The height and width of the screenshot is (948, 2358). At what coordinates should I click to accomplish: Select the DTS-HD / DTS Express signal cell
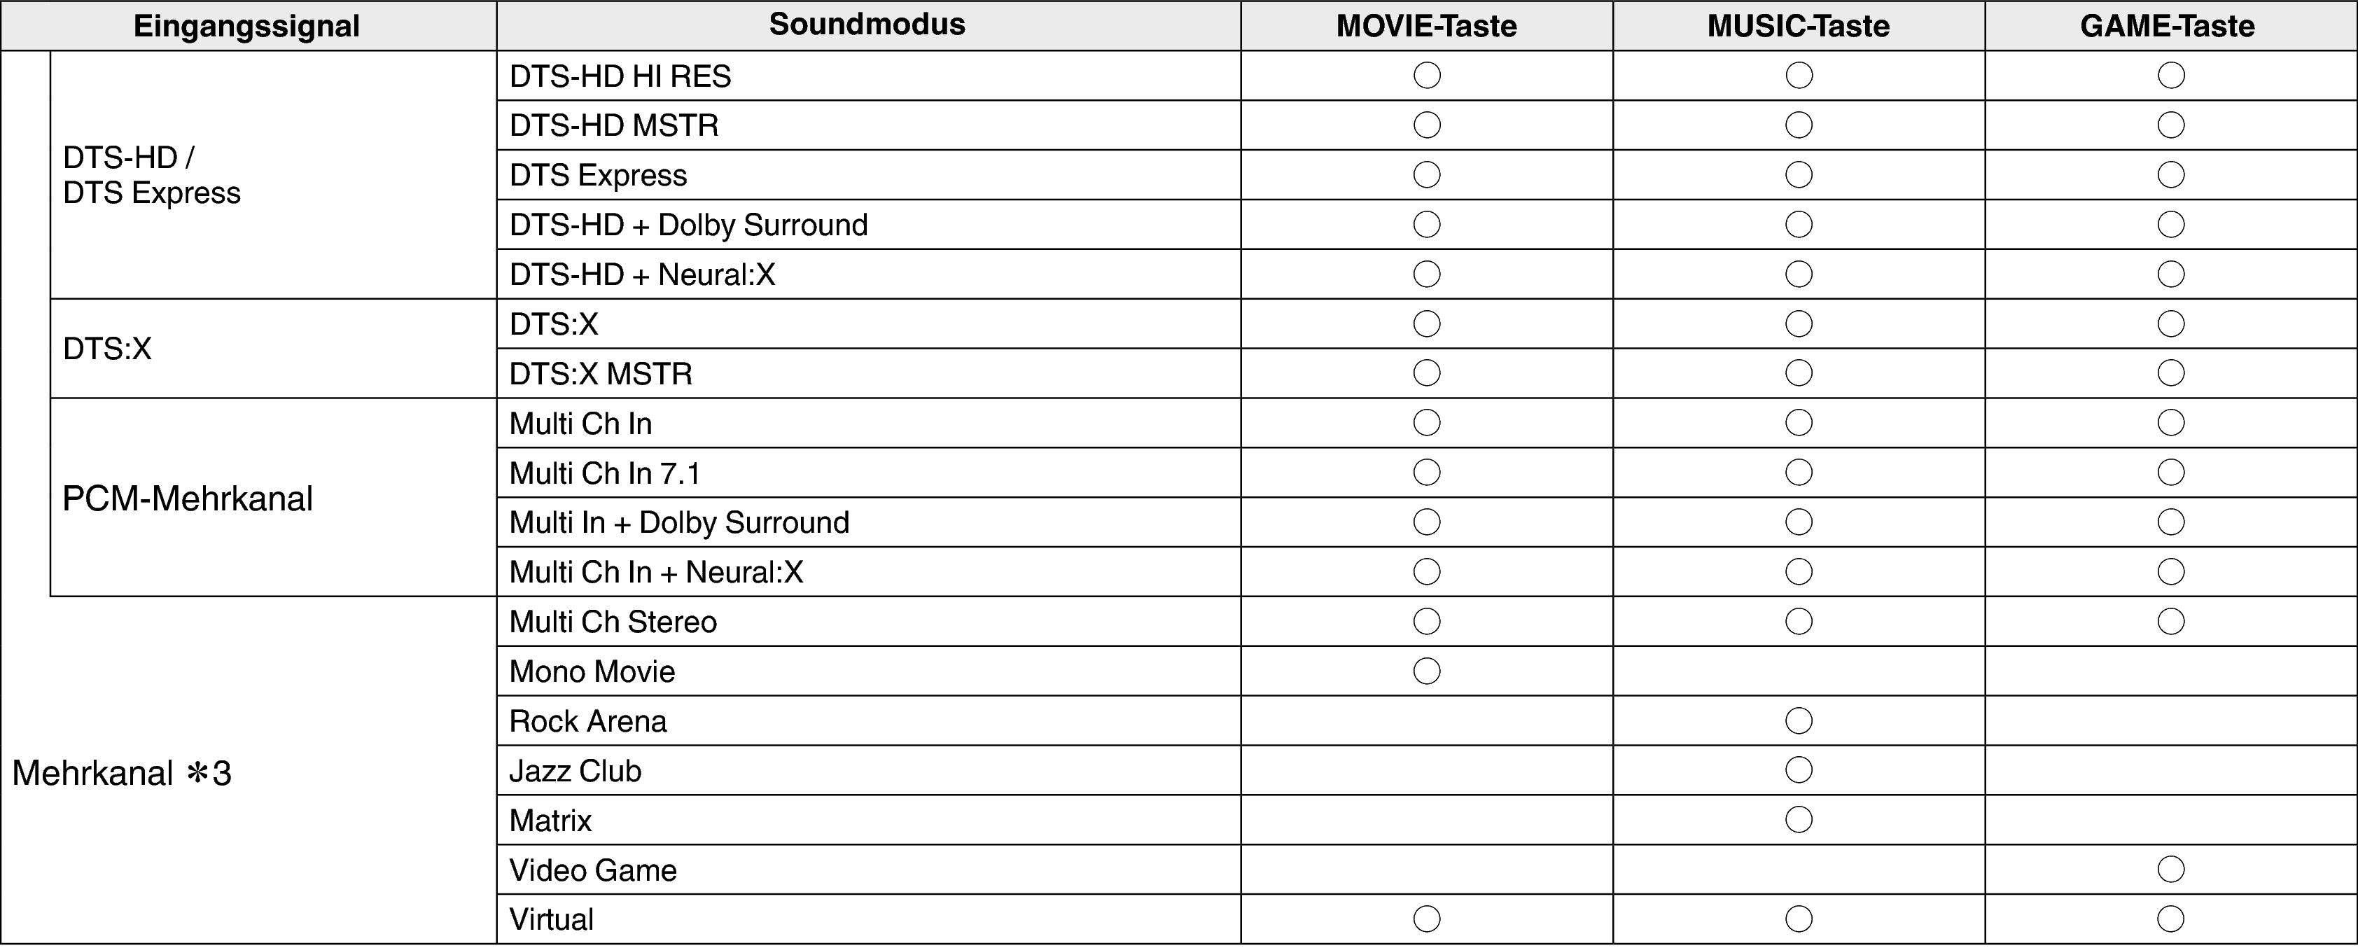point(152,175)
